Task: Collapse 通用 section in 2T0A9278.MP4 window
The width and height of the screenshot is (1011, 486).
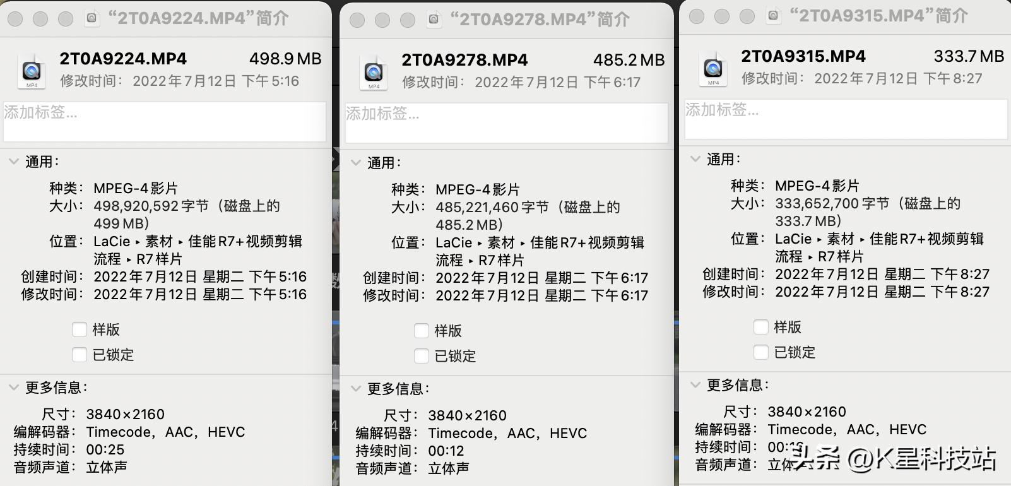Action: [356, 163]
